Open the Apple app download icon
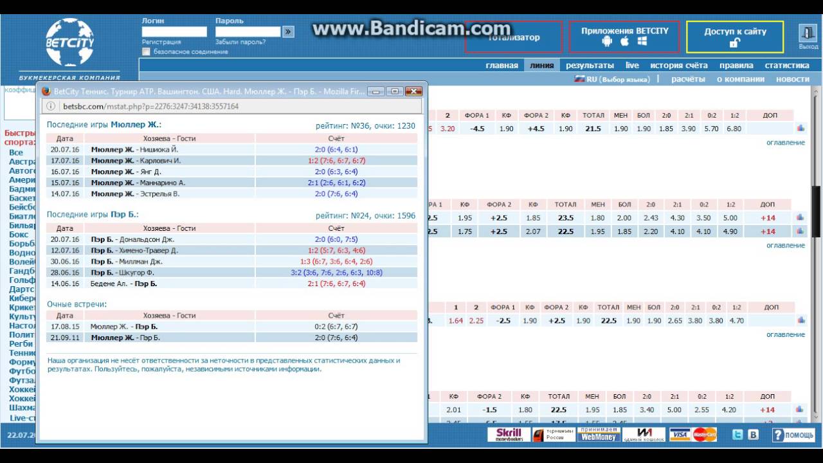This screenshot has width=823, height=463. pos(624,42)
